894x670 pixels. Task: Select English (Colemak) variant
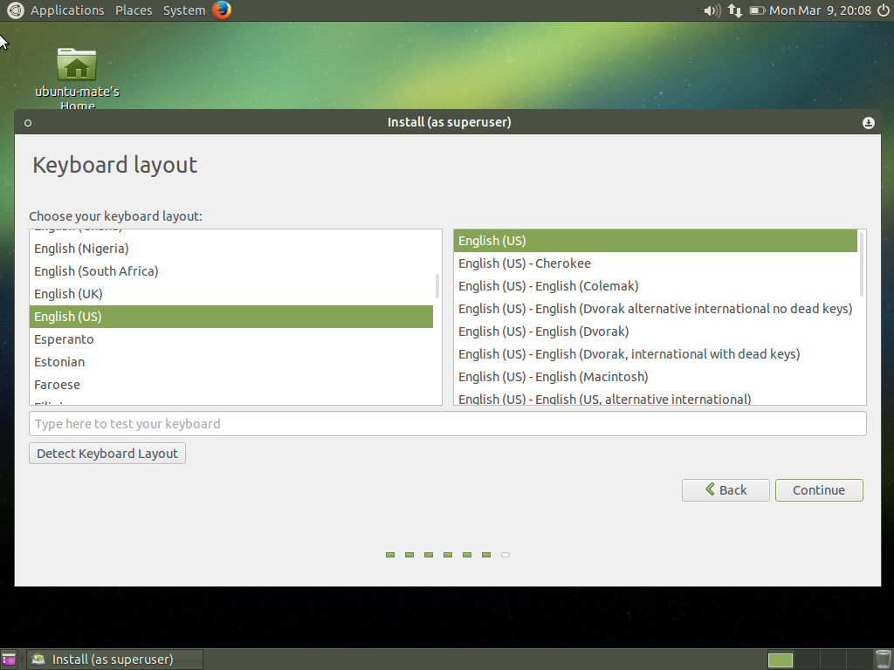(655, 286)
